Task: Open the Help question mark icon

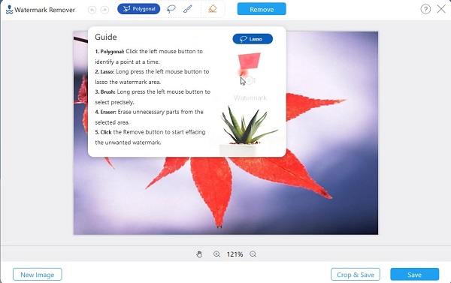Action: (x=425, y=9)
